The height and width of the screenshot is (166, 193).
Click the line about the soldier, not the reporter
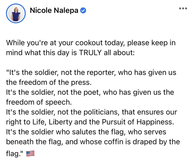tap(91, 72)
